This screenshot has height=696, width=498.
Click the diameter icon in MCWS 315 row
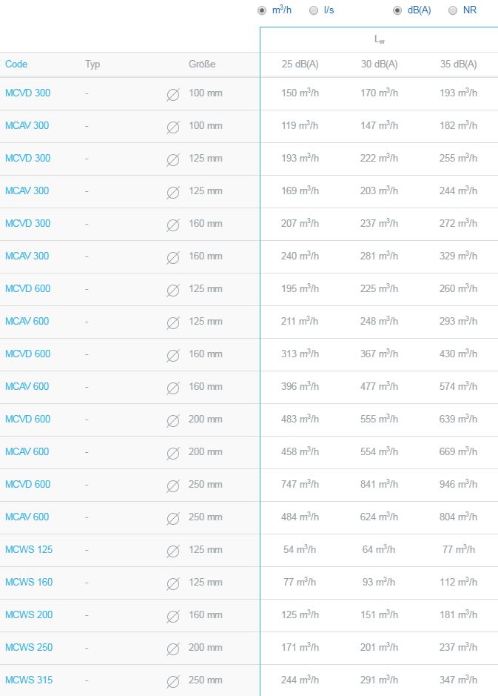point(173,681)
